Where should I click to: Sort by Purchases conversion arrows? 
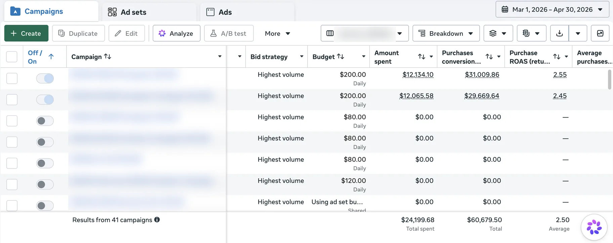click(489, 57)
